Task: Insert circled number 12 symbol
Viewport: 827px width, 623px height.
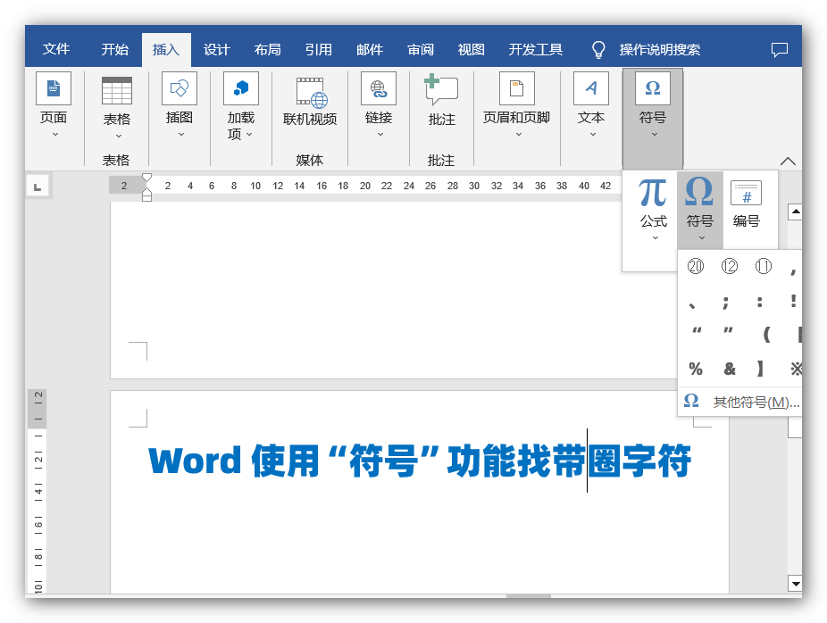Action: point(730,266)
